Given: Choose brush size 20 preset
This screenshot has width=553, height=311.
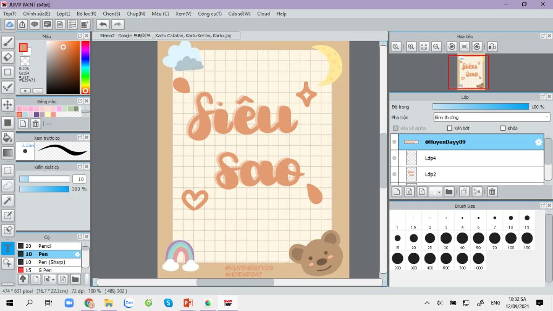Looking at the screenshot, I should [x=414, y=240].
